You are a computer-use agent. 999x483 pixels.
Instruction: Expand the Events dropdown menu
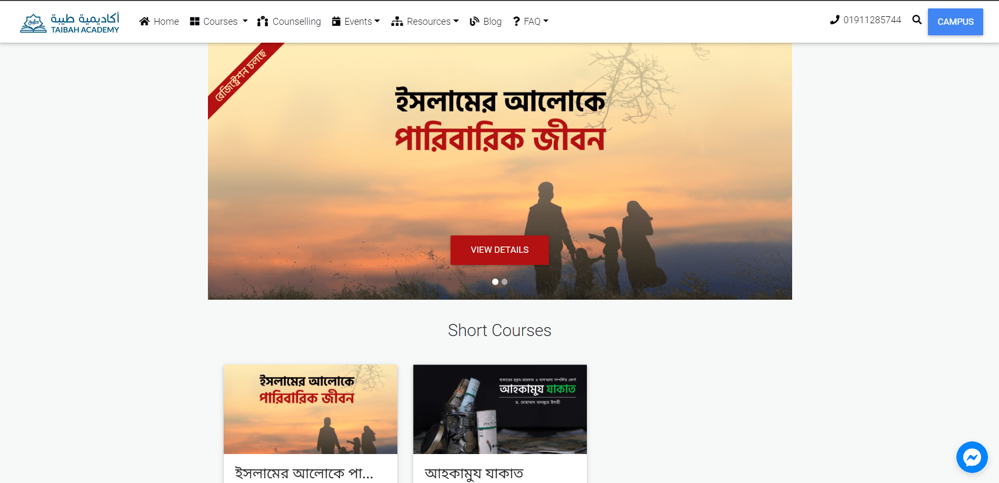[356, 21]
